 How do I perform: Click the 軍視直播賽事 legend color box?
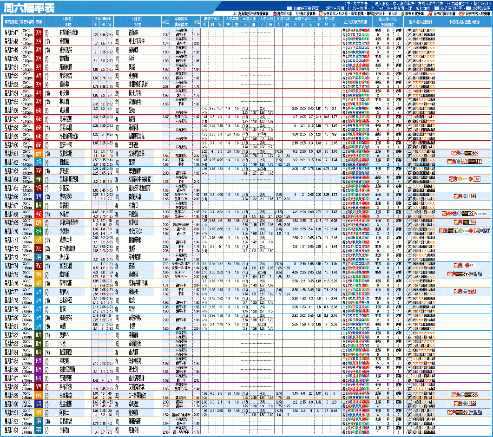(289, 8)
